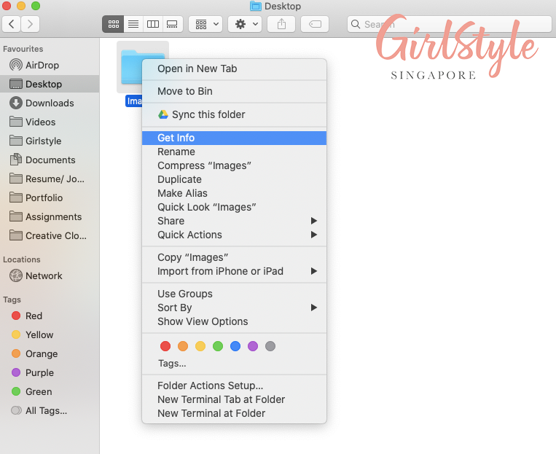Image resolution: width=556 pixels, height=454 pixels.
Task: Choose Compress “Images”
Action: (x=234, y=165)
